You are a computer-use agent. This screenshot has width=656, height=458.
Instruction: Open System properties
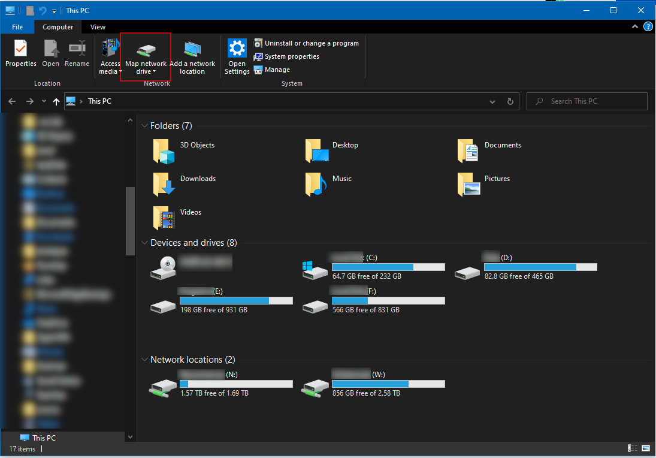291,56
